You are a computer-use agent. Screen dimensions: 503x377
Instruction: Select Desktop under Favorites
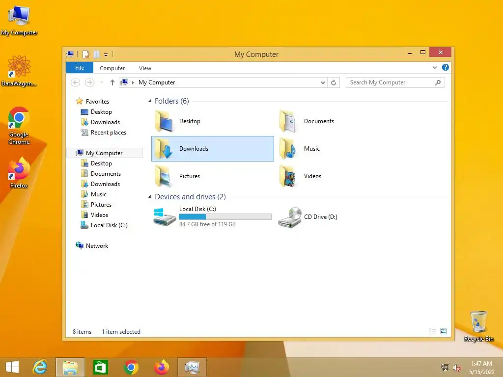click(x=101, y=112)
